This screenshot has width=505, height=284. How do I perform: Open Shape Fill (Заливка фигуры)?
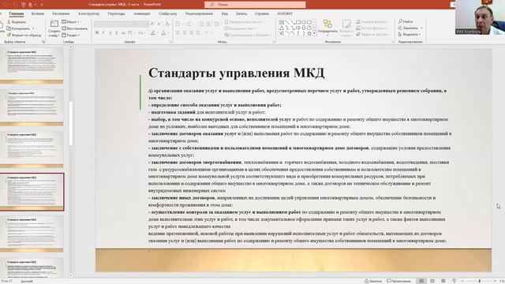(372, 21)
